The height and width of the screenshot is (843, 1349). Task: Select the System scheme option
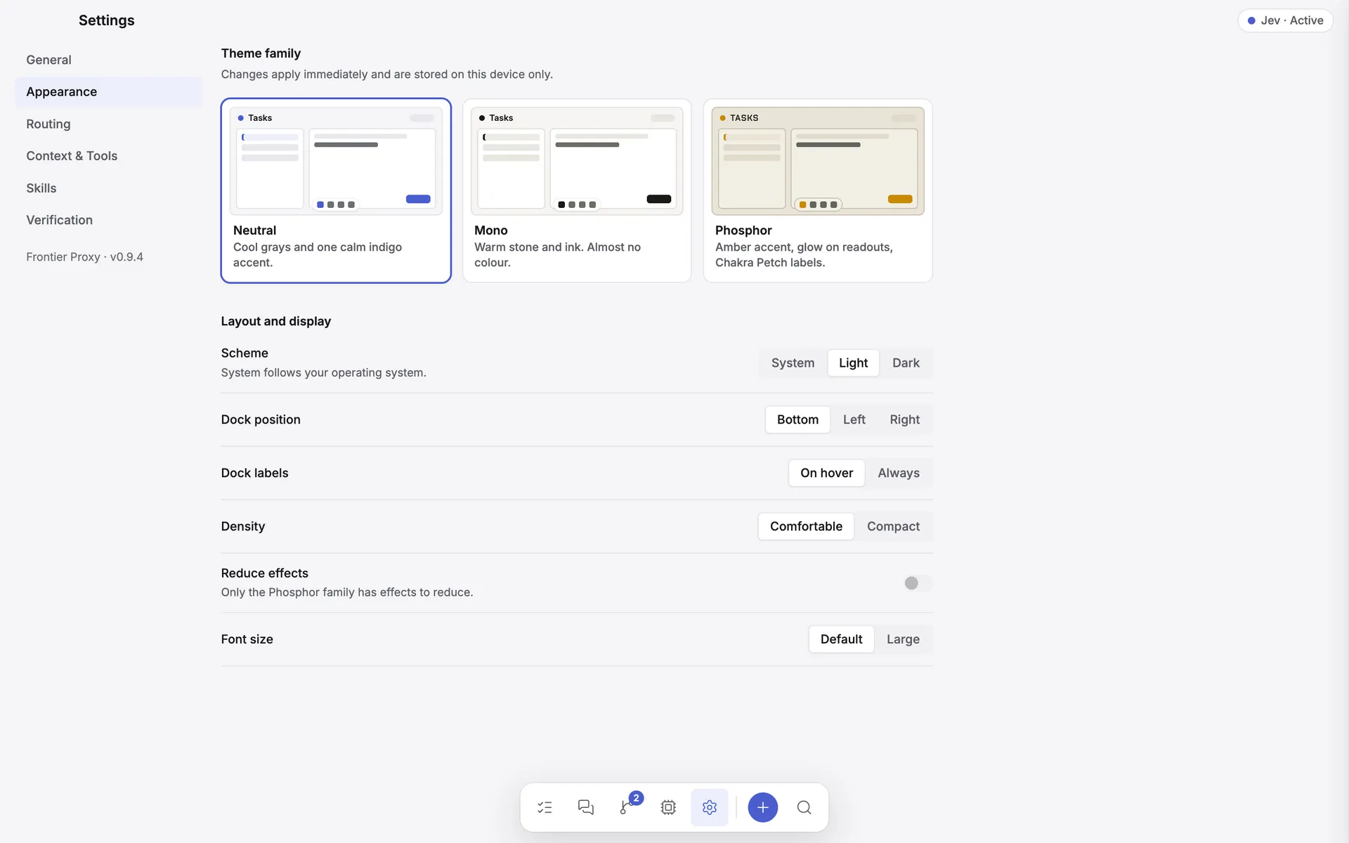pyautogui.click(x=793, y=363)
